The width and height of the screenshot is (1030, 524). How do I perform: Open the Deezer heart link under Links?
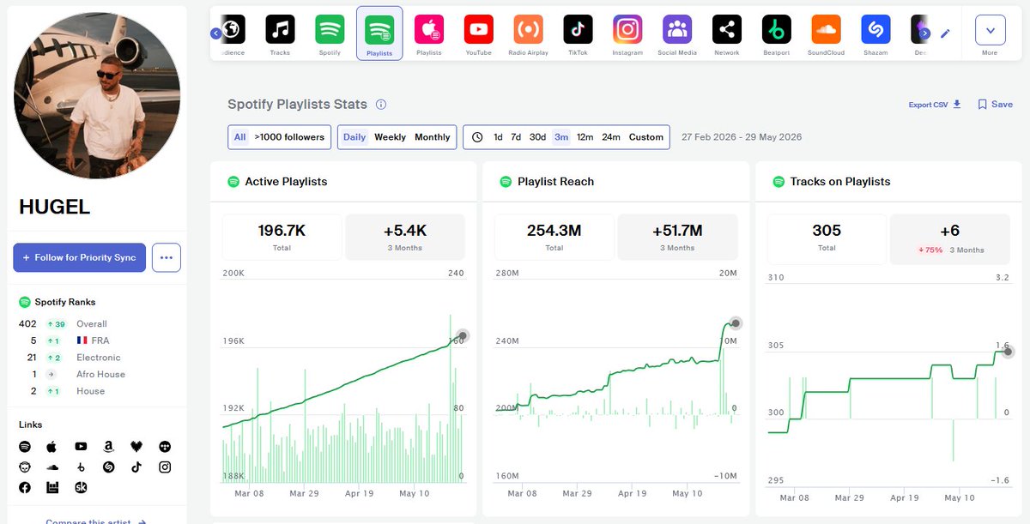coord(136,447)
